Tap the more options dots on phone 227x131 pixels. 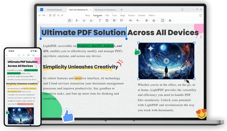(38, 55)
